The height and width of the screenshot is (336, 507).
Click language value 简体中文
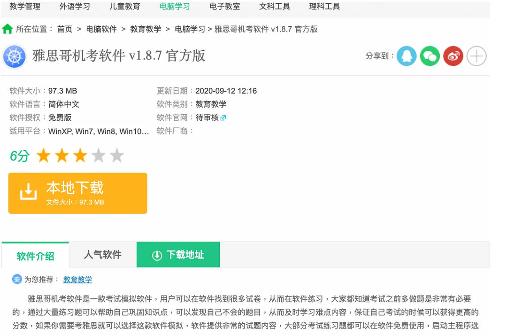point(64,104)
